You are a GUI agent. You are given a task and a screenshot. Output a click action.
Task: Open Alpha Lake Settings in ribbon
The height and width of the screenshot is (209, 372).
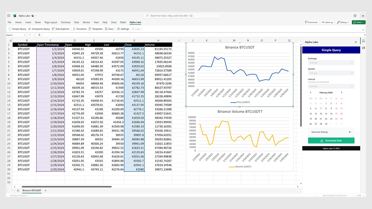[x=123, y=29]
